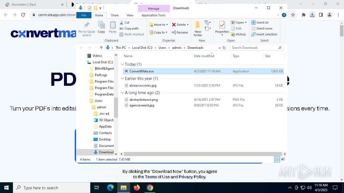Open Videos in navigation pane
Image resolution: width=344 pixels, height=193 pixels.
pos(97,56)
